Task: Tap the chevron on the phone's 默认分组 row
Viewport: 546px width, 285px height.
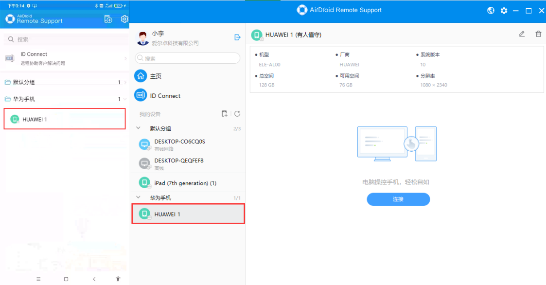Action: (125, 82)
